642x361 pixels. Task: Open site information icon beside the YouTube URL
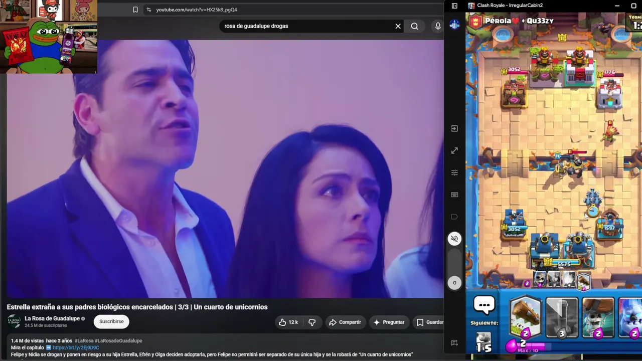click(148, 10)
